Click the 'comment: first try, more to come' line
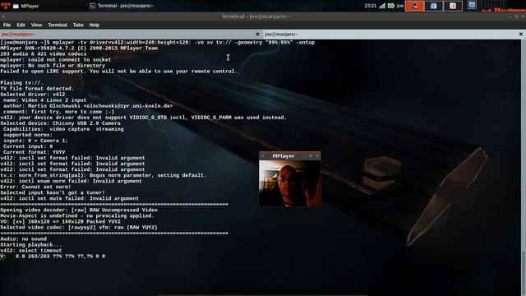This screenshot has height=296, width=526. (58, 112)
